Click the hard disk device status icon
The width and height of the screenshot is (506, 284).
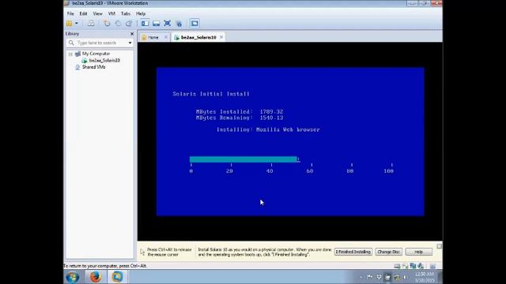[x=397, y=266]
